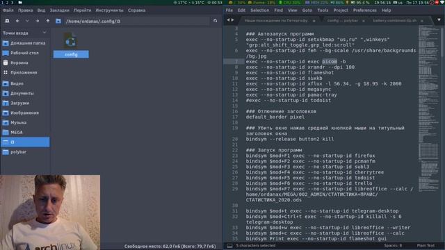The height and width of the screenshot is (250, 445).
Task: Open the 'Перейти' menu
Action: 82,10
